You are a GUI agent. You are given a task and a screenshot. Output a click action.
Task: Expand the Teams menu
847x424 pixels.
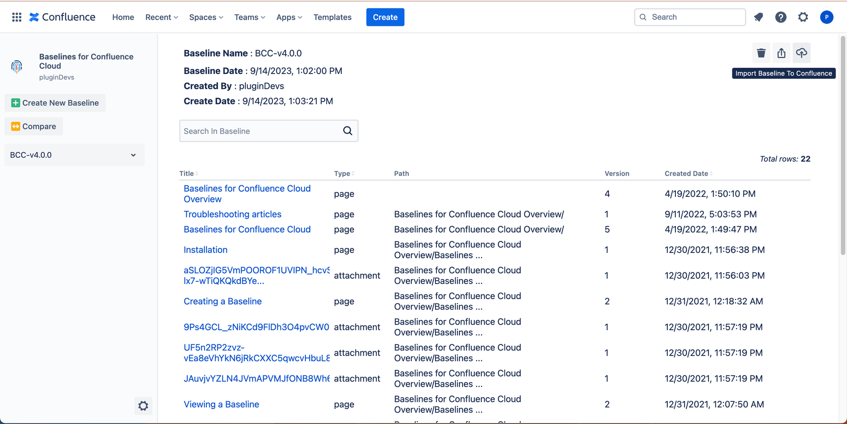point(250,17)
